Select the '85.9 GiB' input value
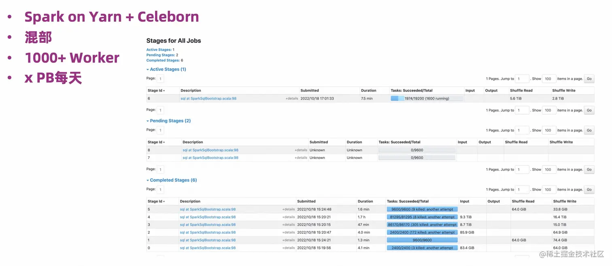 click(x=467, y=232)
